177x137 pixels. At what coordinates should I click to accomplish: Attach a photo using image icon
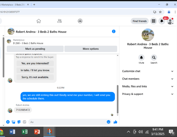[x=13, y=122]
